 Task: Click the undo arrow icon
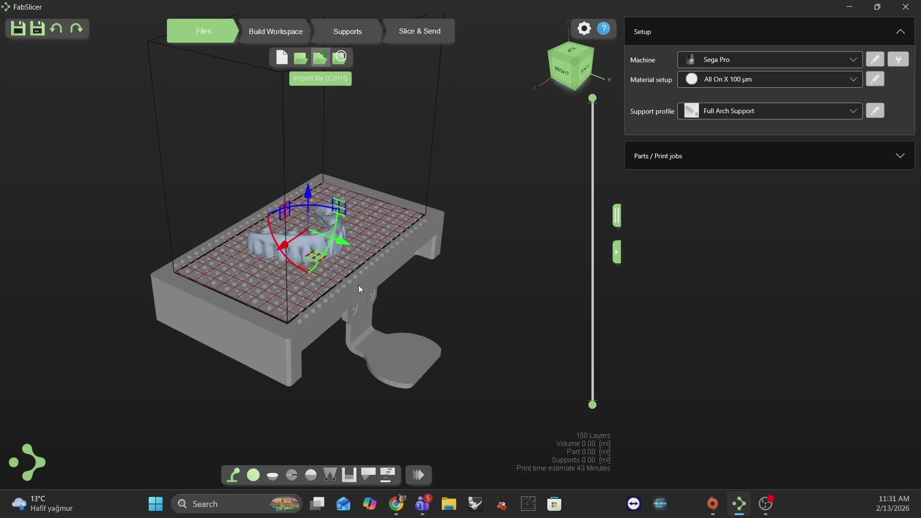[x=56, y=29]
